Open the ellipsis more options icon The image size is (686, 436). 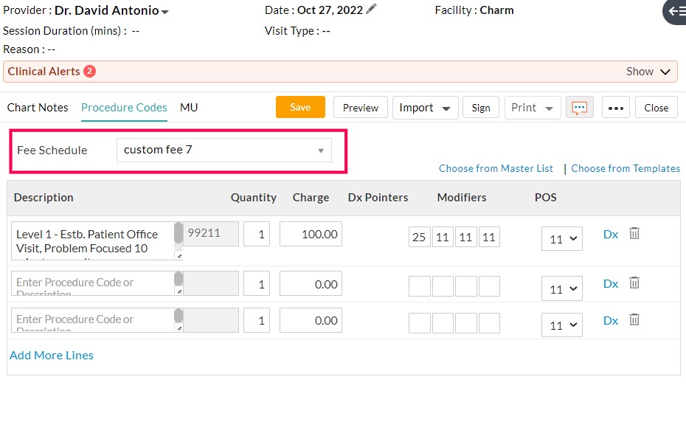pyautogui.click(x=616, y=107)
